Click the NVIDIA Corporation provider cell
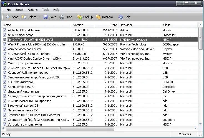Image resolution: width=204 pixels, height=138 pixels. [x=133, y=40]
